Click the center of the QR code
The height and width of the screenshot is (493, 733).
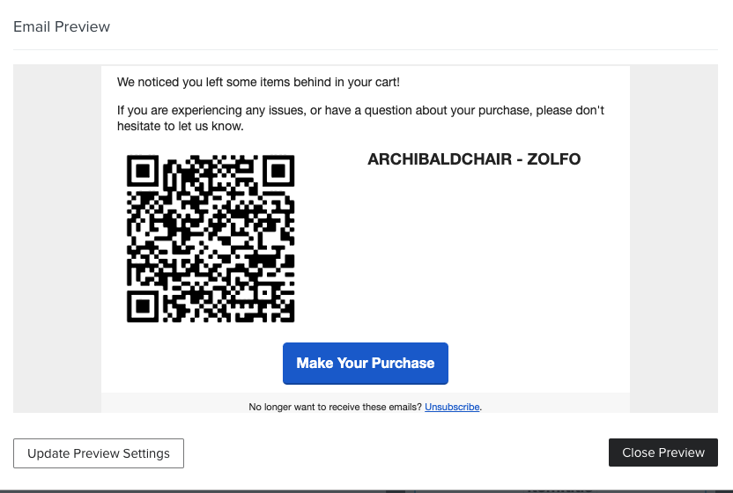(211, 239)
